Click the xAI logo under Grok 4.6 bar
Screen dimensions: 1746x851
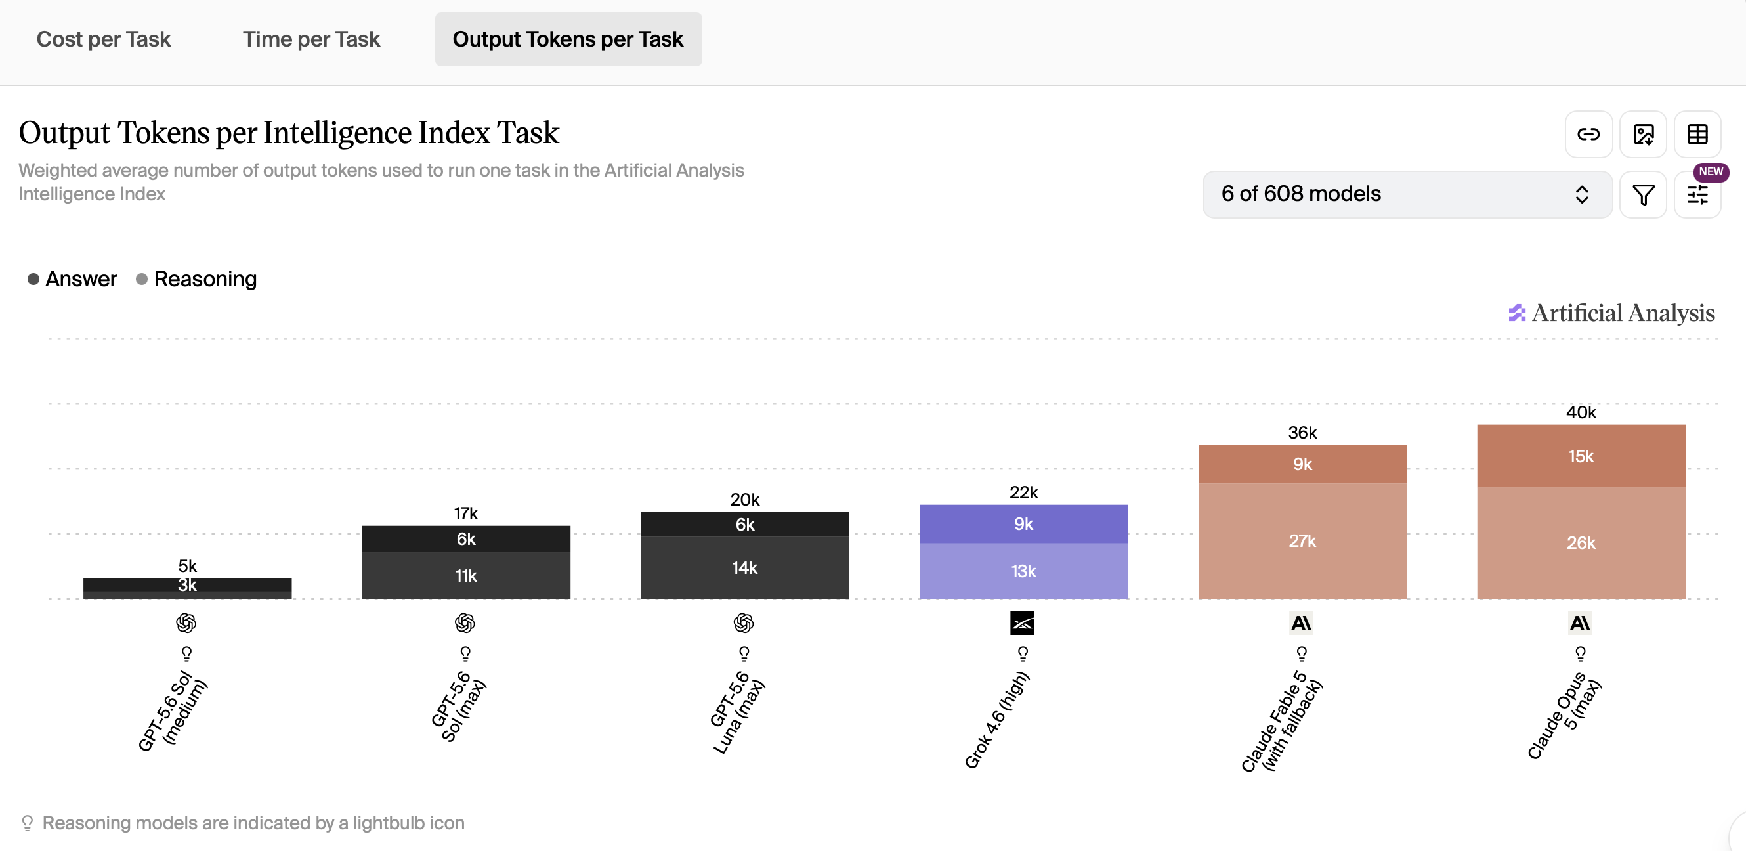pyautogui.click(x=1022, y=622)
